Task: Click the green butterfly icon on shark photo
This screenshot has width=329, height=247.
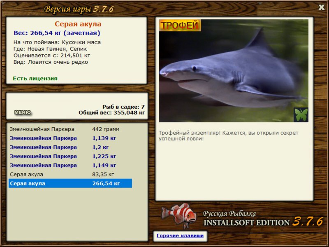Action: tap(301, 115)
